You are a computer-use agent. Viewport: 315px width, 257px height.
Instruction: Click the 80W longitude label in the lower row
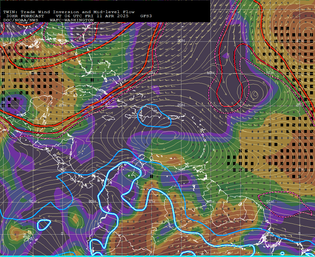[92, 201]
